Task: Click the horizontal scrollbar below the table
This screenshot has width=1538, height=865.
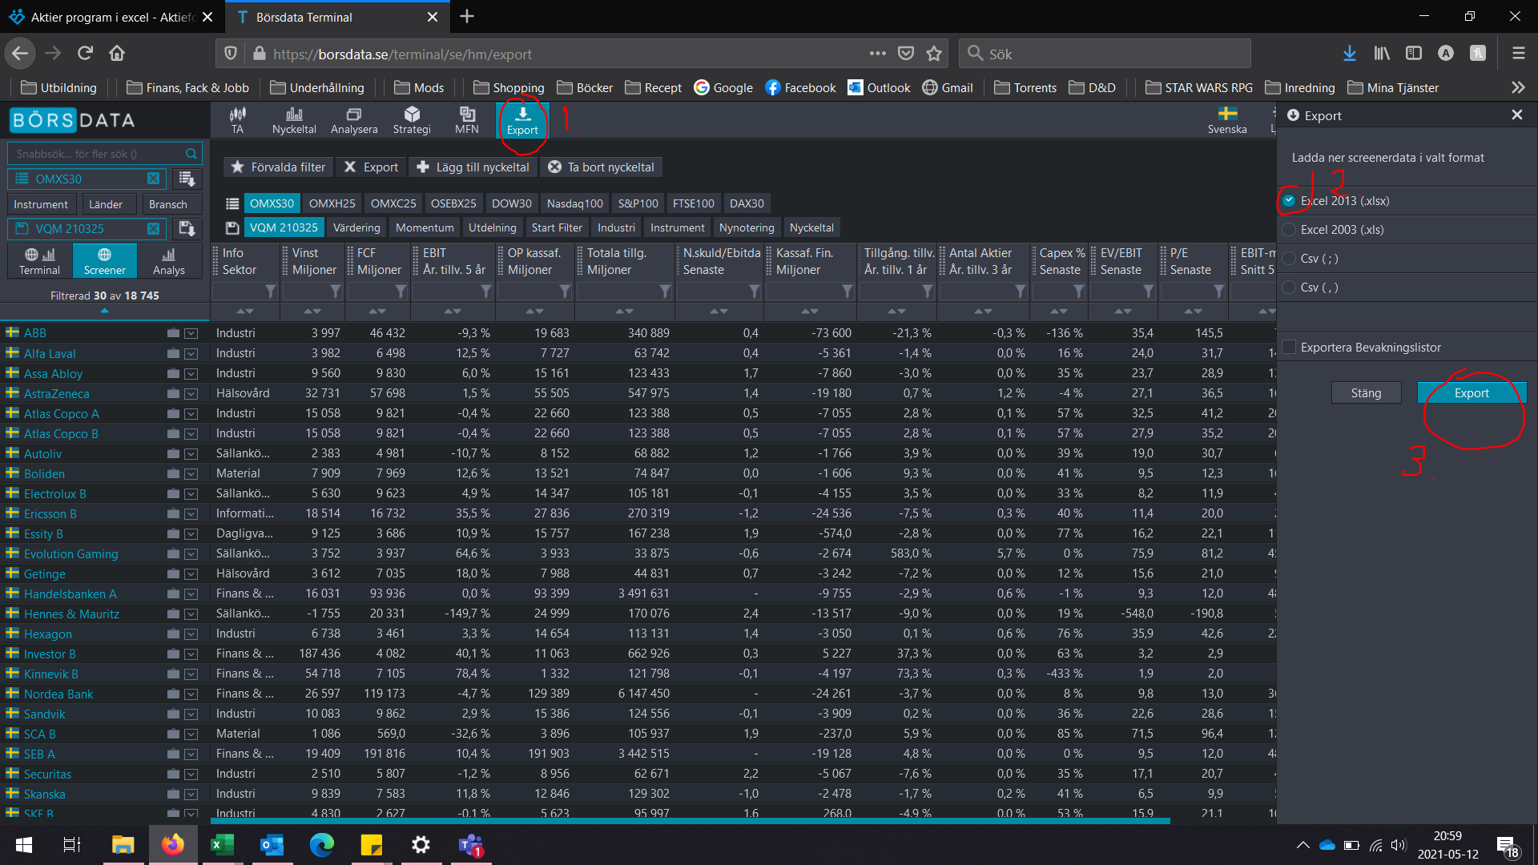Action: click(x=689, y=821)
